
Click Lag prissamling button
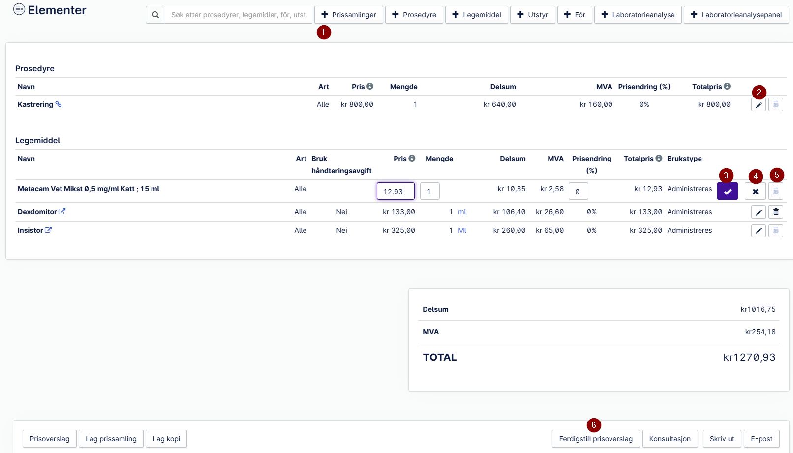[x=111, y=439]
